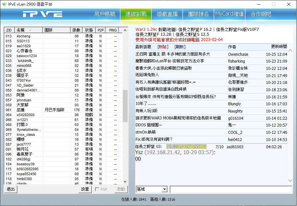Select user x54282000 with 遊戲 status
The width and height of the screenshot is (297, 206).
click(26, 115)
